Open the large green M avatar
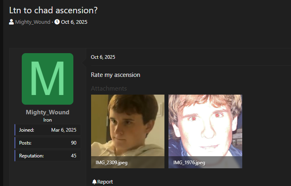Image resolution: width=291 pixels, height=186 pixels. click(48, 79)
